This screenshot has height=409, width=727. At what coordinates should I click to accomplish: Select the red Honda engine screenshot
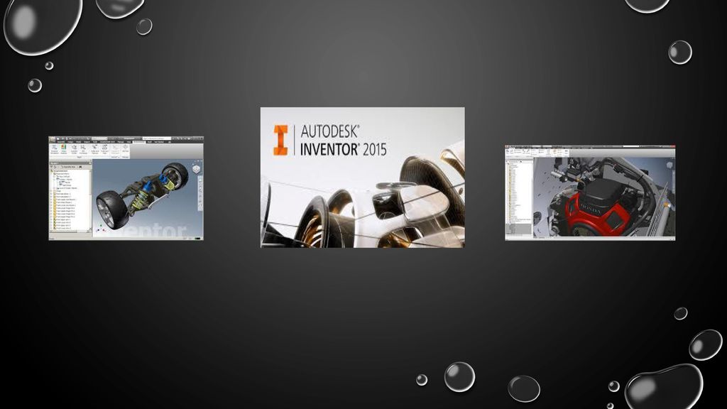(x=590, y=193)
